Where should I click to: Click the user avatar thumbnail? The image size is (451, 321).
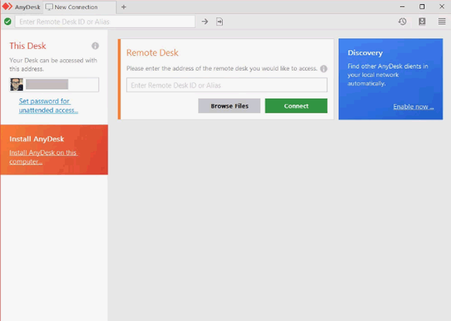tap(17, 84)
